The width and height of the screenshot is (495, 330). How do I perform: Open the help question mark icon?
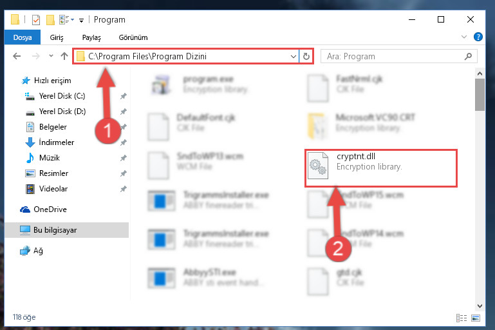(478, 37)
